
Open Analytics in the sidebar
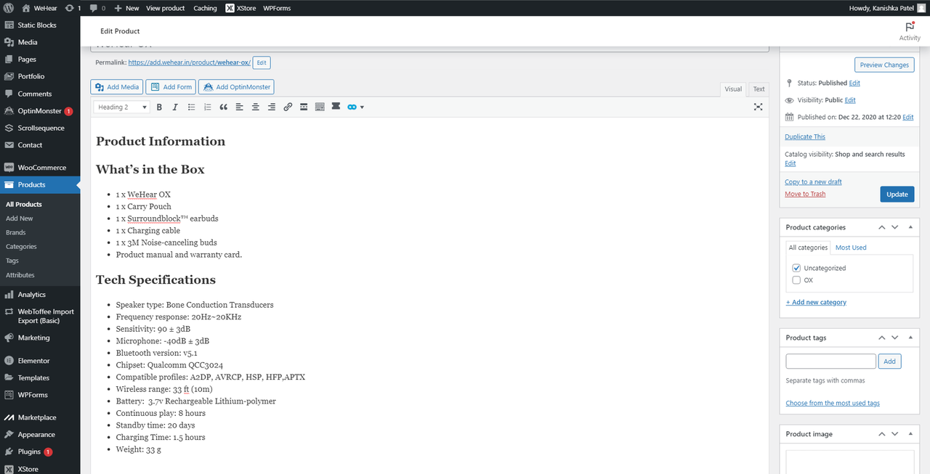click(31, 295)
